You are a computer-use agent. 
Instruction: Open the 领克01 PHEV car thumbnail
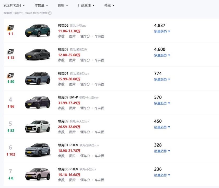click(38, 150)
